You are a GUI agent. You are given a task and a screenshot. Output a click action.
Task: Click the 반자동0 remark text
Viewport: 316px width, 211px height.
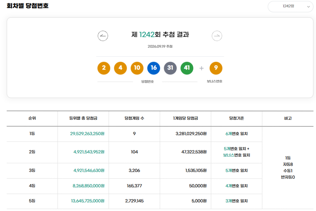(x=288, y=177)
